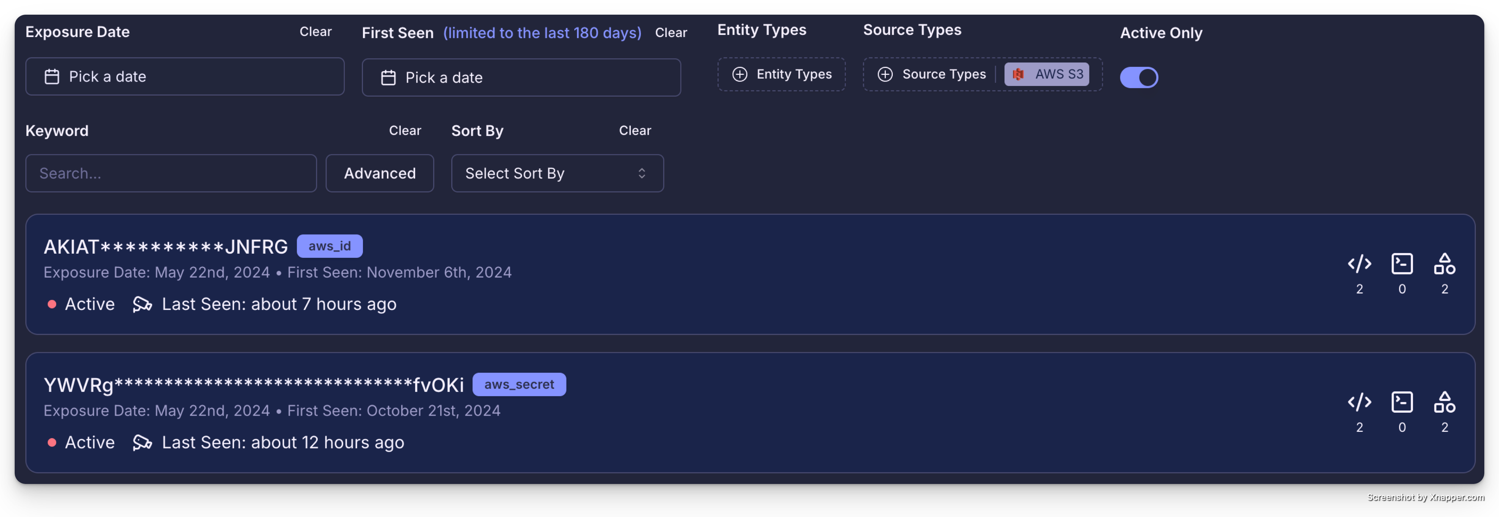Open the Select Sort By dropdown
The height and width of the screenshot is (517, 1499).
(x=557, y=173)
